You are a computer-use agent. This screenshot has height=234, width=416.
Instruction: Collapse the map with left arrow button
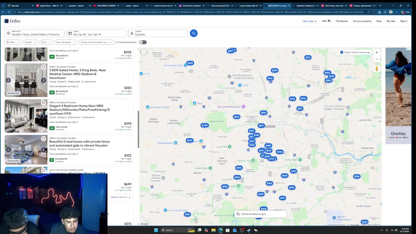(144, 52)
